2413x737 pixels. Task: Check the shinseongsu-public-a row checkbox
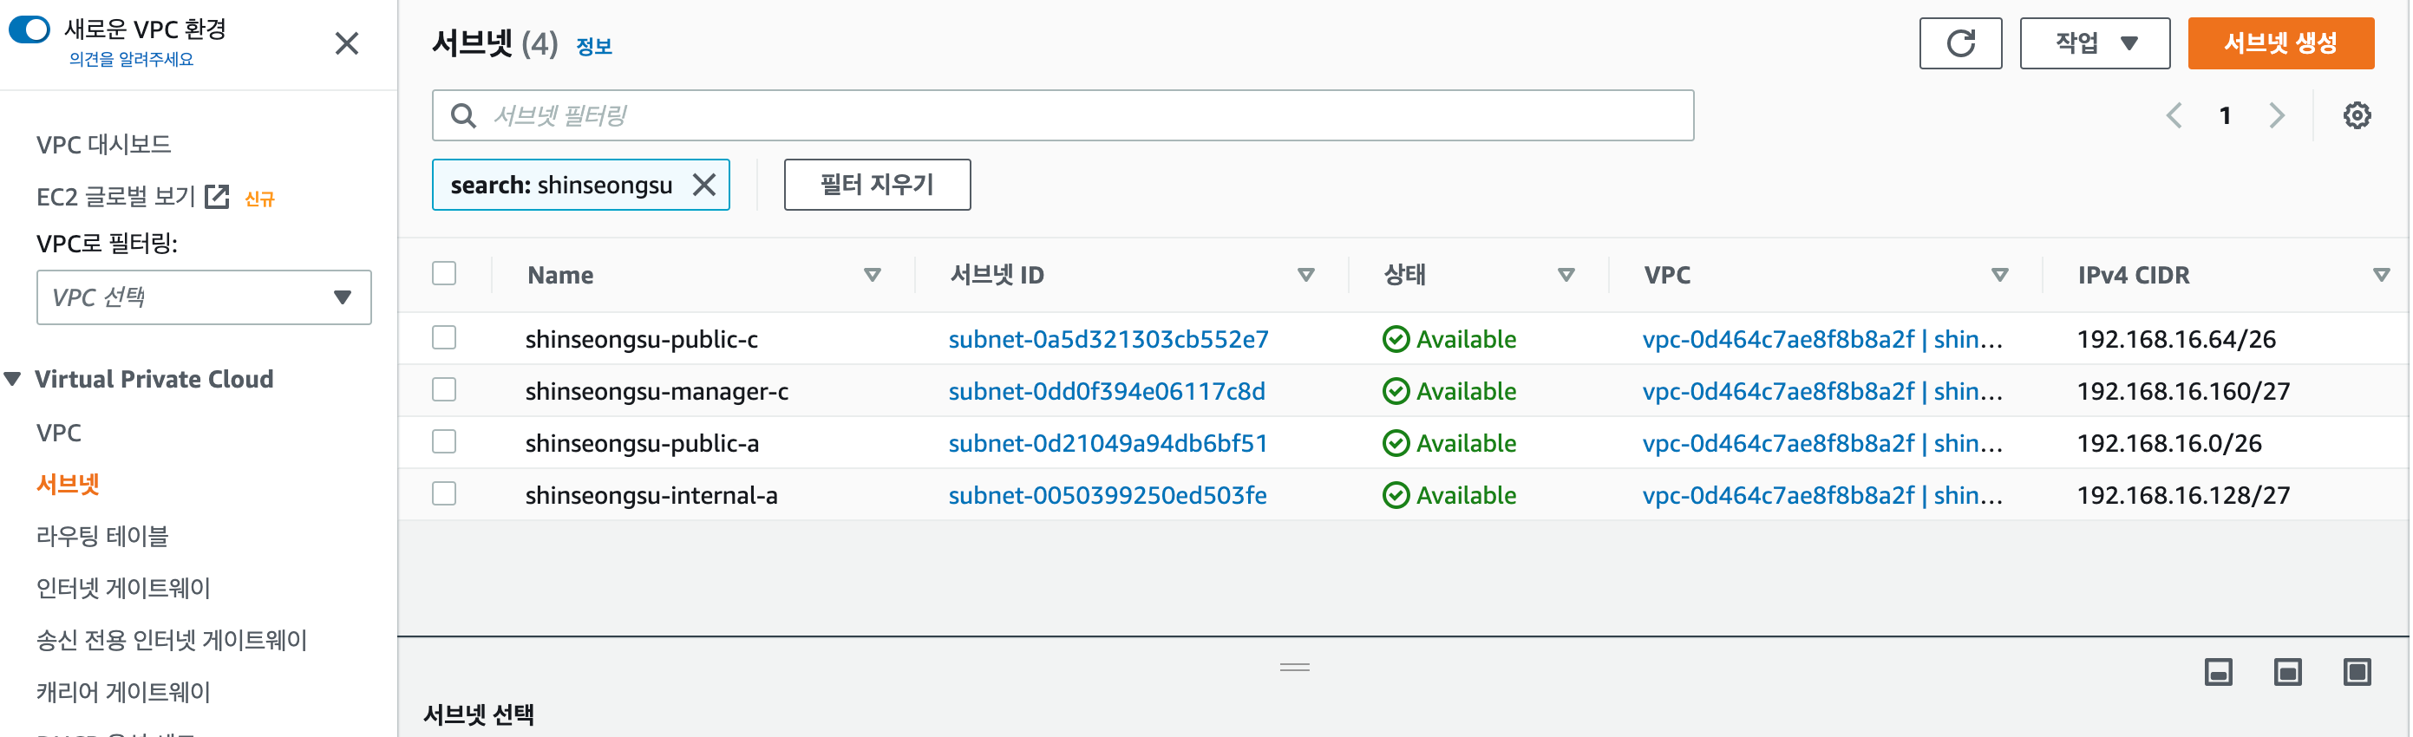(x=444, y=441)
